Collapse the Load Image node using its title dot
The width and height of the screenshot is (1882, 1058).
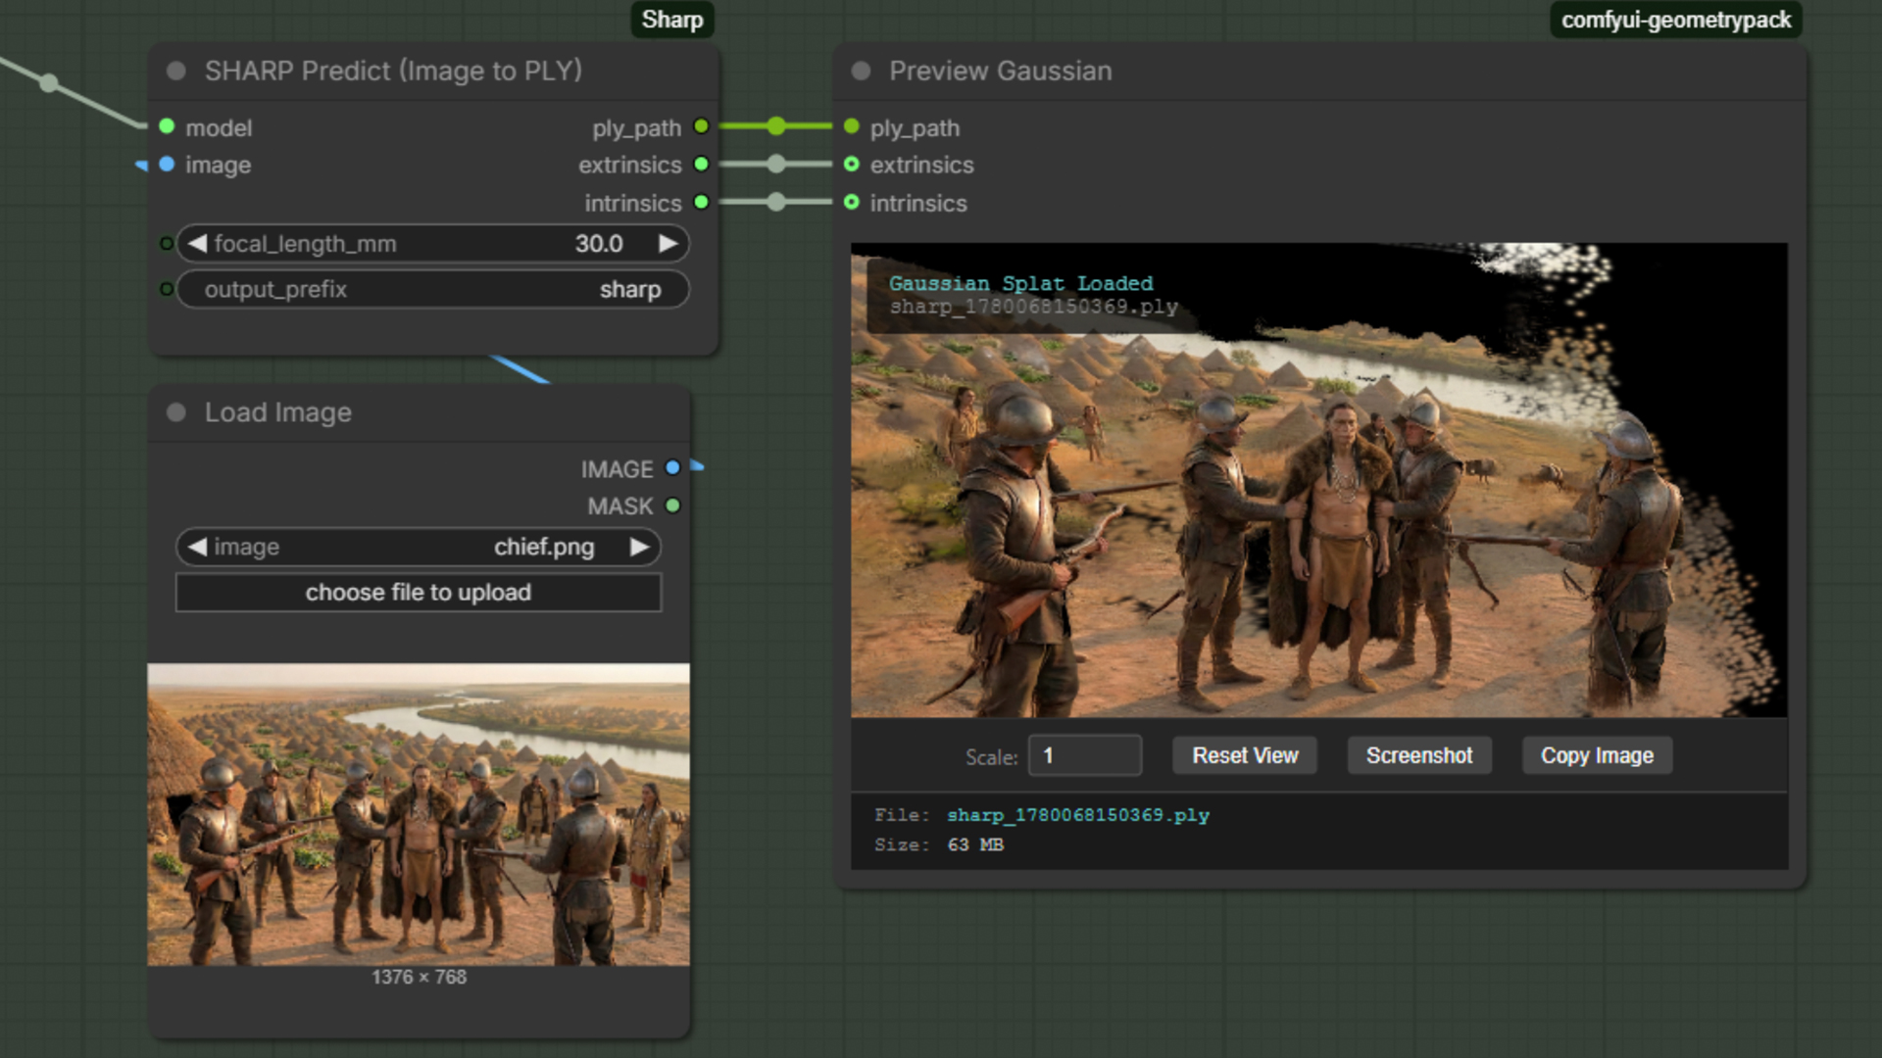coord(176,412)
